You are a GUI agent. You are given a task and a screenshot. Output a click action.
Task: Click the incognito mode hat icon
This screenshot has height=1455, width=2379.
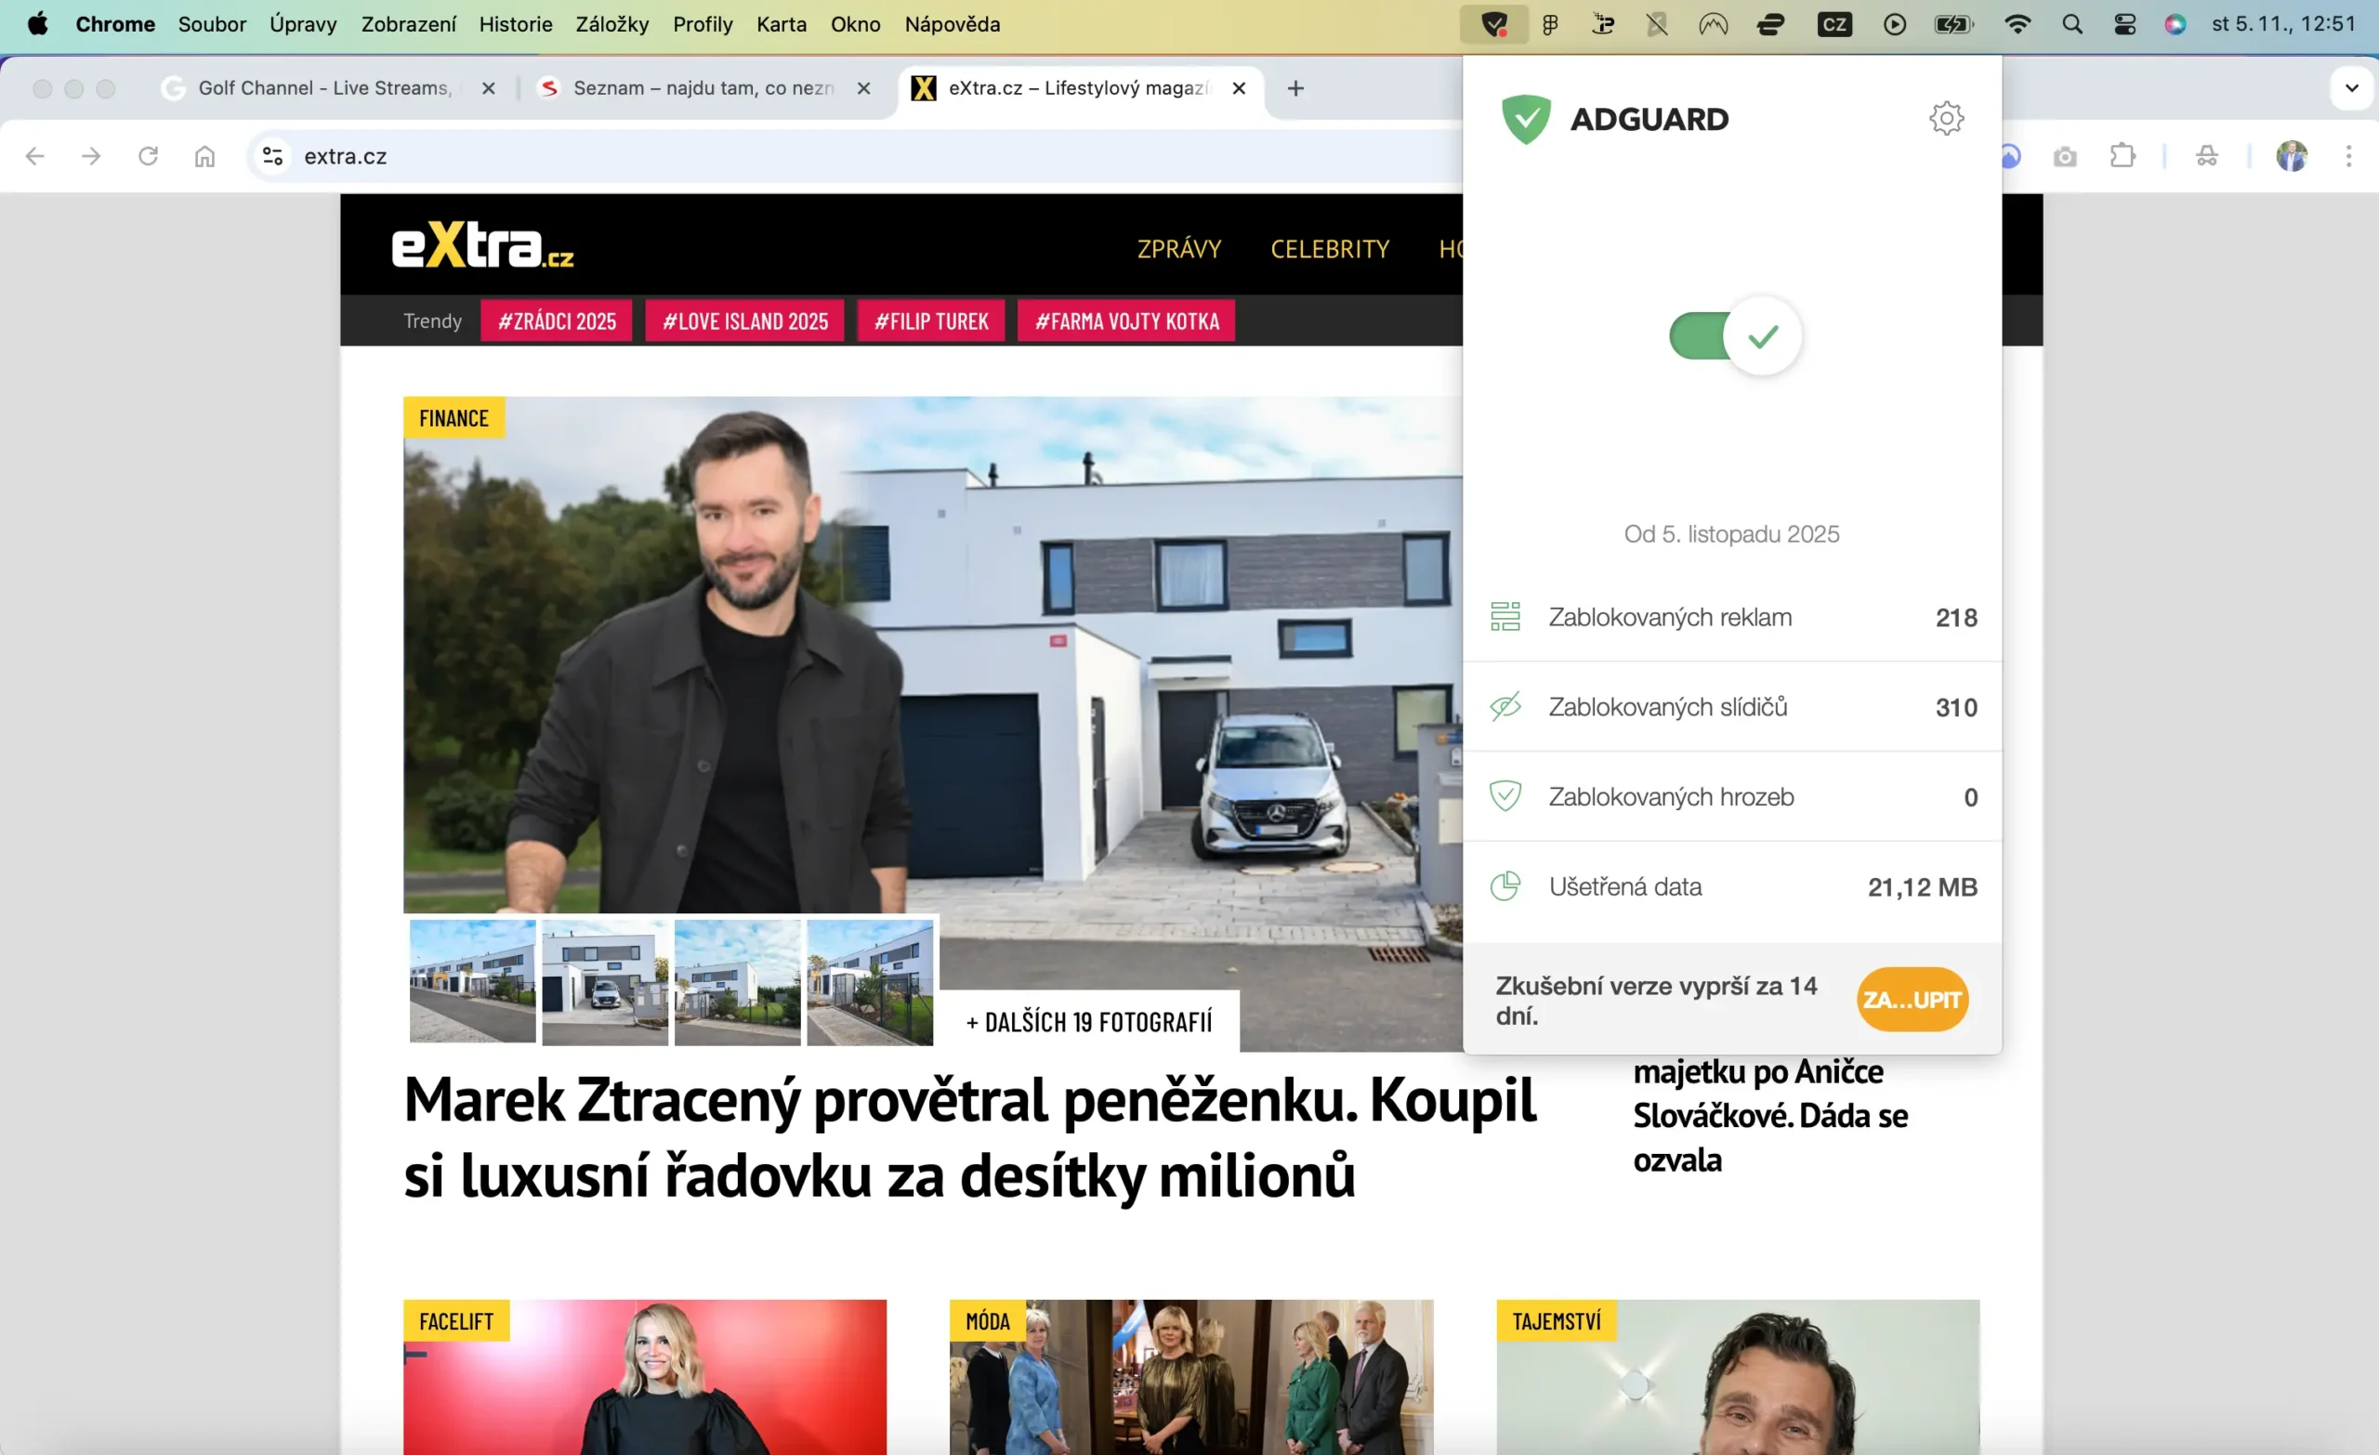click(x=2207, y=155)
